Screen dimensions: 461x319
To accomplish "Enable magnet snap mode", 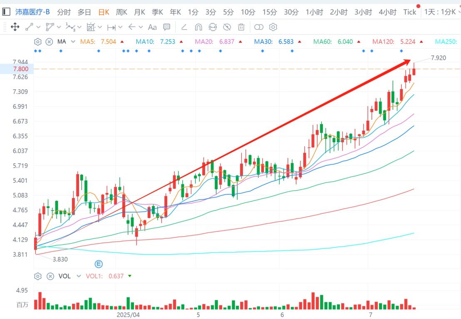I will click(198, 27).
